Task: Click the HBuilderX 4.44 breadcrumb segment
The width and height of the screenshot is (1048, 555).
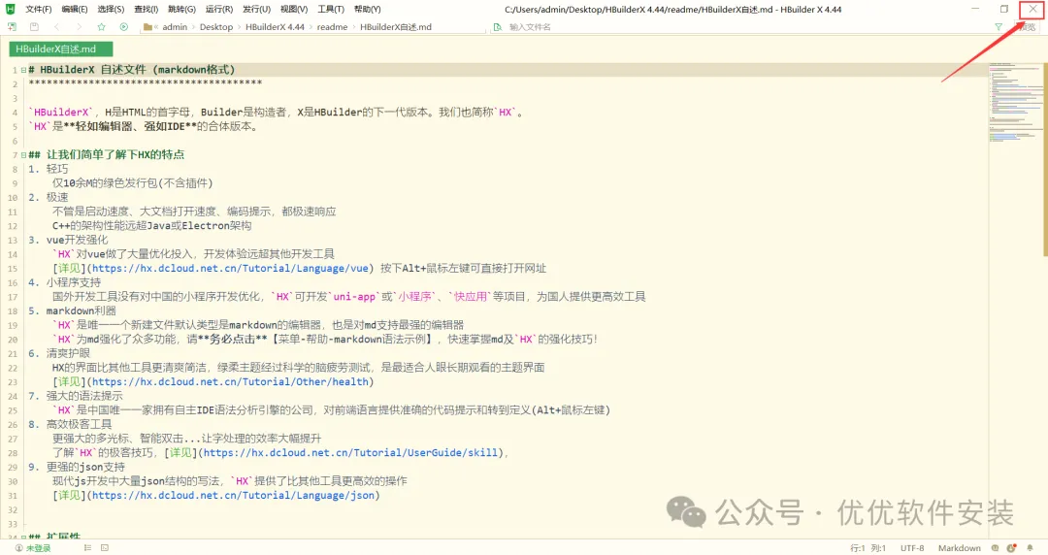Action: coord(275,27)
